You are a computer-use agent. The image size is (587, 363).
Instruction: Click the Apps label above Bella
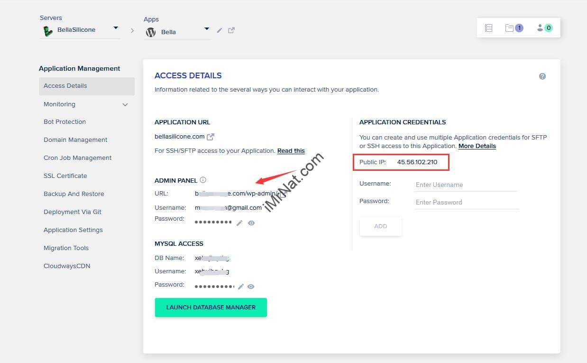(151, 19)
